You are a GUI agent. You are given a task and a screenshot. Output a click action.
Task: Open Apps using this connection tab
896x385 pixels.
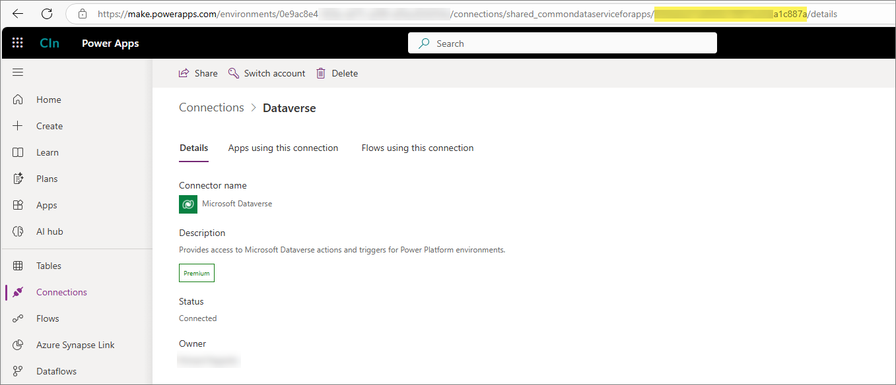[x=283, y=148]
